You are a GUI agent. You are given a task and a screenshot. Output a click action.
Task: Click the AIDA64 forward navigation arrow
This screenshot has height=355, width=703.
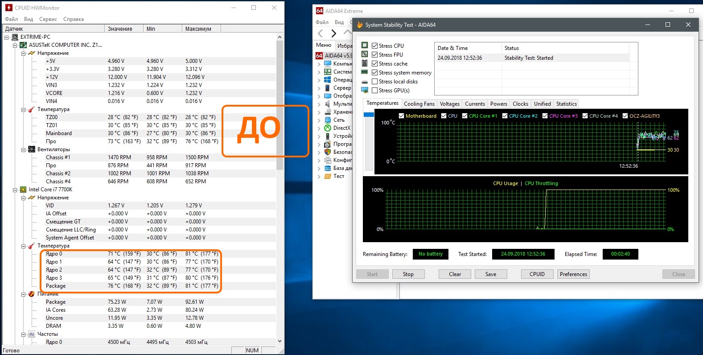[x=334, y=33]
